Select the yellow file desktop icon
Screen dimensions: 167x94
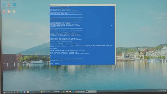(x=14, y=12)
